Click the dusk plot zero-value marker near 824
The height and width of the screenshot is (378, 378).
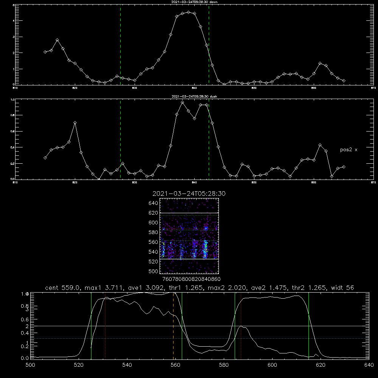[99, 179]
